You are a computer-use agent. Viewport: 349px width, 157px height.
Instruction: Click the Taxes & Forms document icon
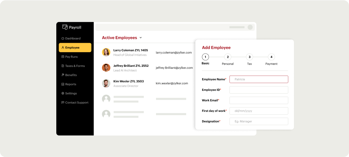click(x=63, y=66)
